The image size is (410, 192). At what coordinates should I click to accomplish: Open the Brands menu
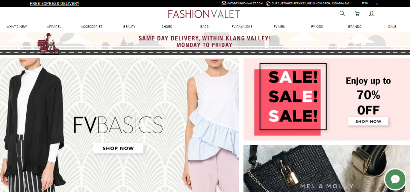pos(355,27)
